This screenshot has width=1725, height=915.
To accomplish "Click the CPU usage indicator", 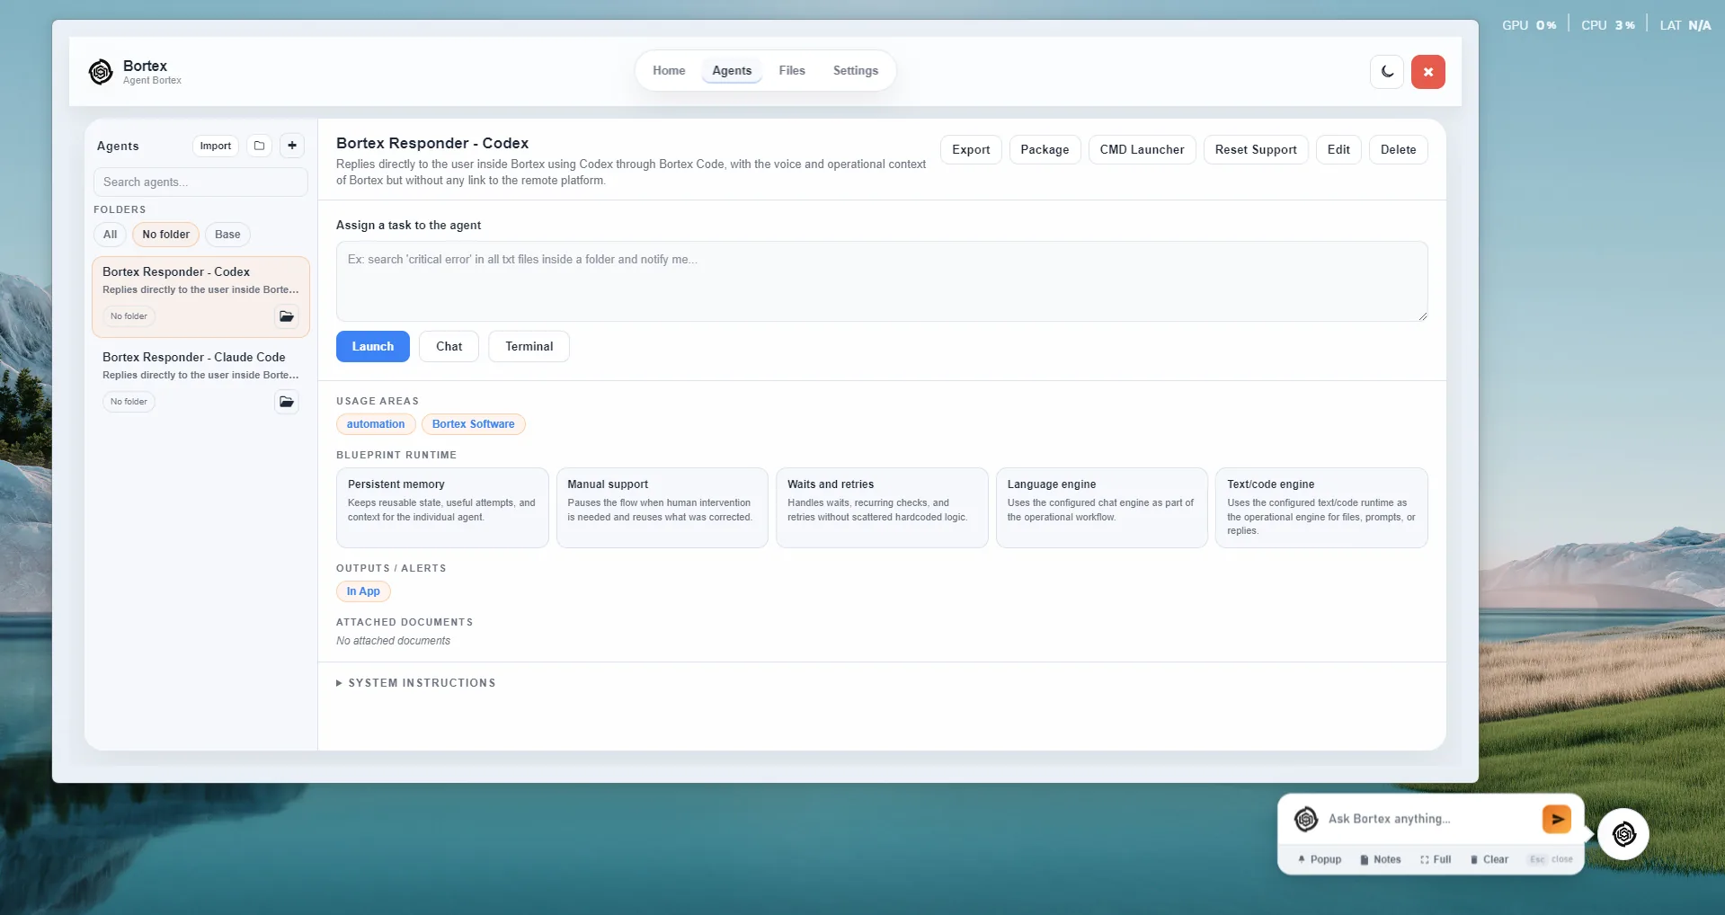I will tap(1608, 25).
